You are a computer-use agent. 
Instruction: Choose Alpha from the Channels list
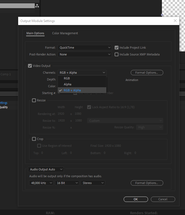point(68,84)
